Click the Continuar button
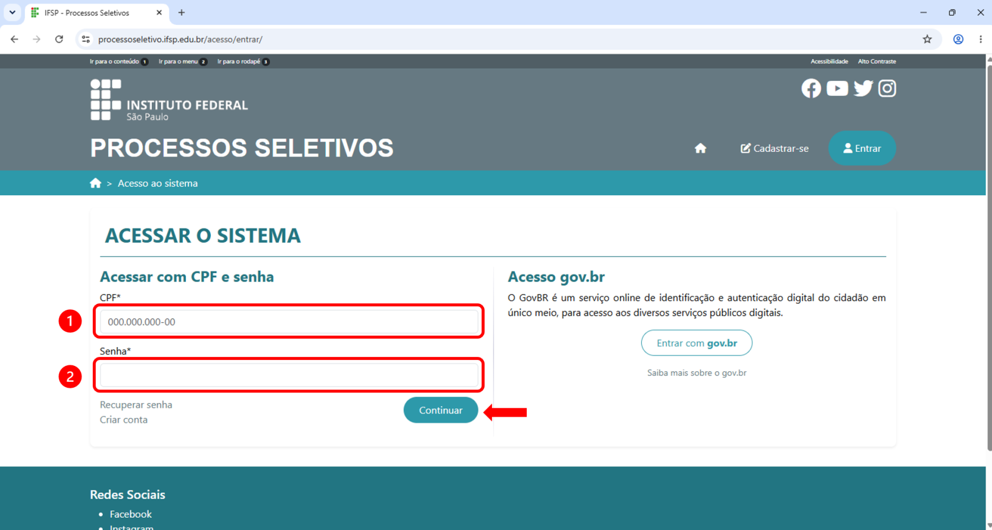Viewport: 992px width, 530px height. pyautogui.click(x=440, y=410)
